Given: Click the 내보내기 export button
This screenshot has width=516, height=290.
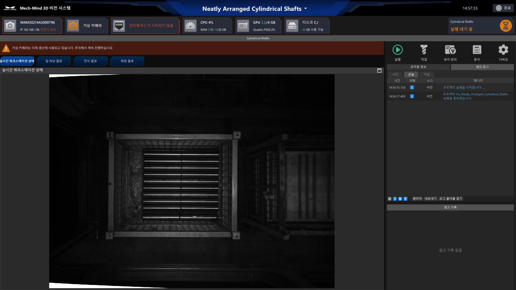Looking at the screenshot, I should coord(430,199).
